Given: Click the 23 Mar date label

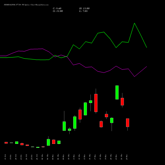Looking at the screenshot, I should coord(116,157).
